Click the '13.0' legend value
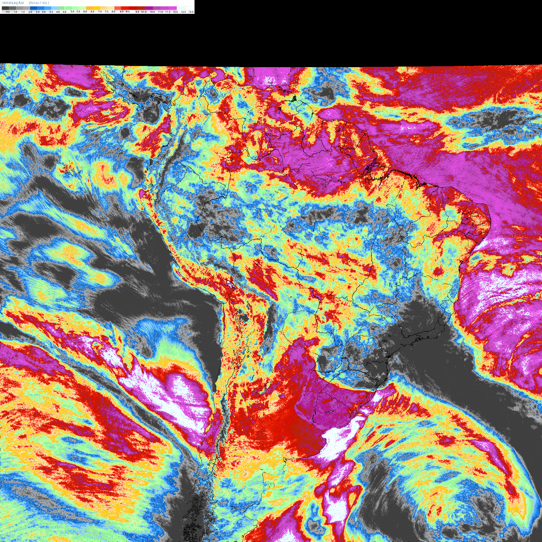This screenshot has width=542, height=542. (x=191, y=12)
